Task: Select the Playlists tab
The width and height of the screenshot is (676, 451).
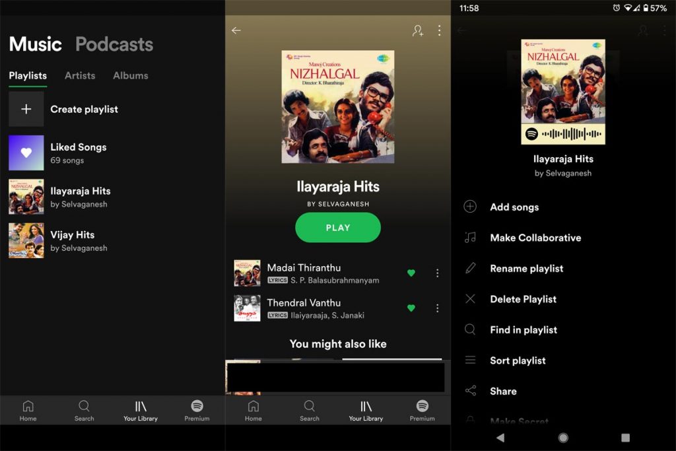Action: [x=28, y=75]
